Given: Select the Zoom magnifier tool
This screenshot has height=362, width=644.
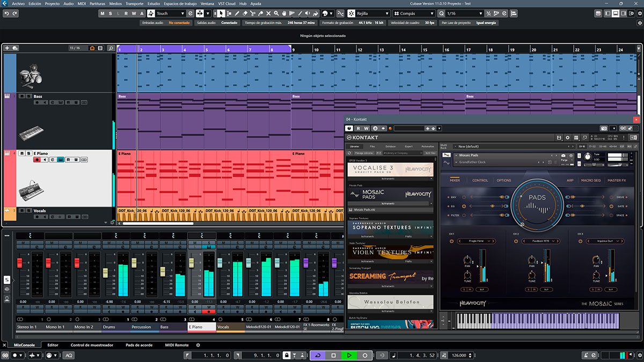Looking at the screenshot, I should 277,13.
